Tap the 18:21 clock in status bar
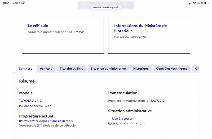The image size is (212, 139). click(6, 3)
